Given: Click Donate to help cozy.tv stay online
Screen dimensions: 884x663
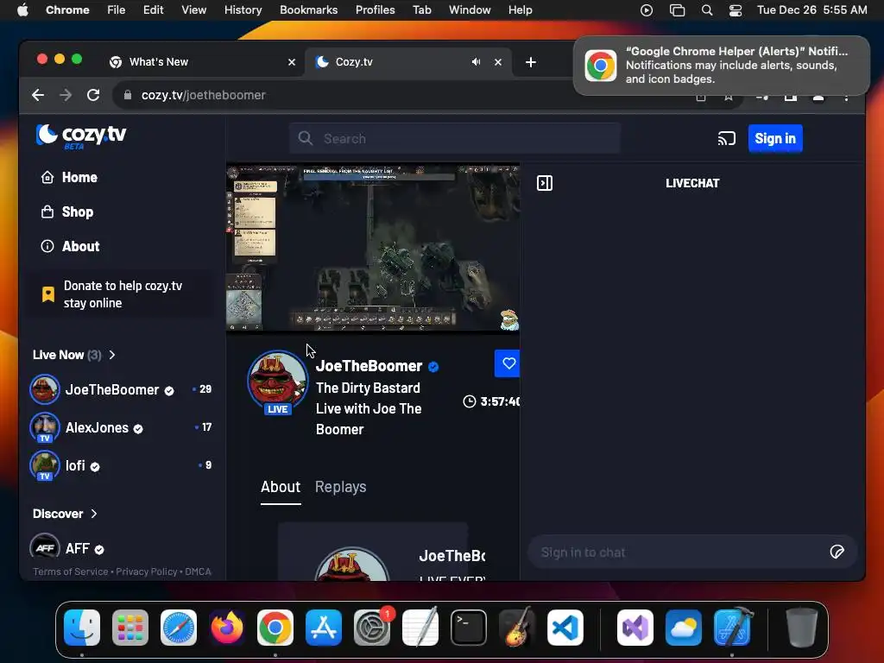Looking at the screenshot, I should (x=121, y=294).
